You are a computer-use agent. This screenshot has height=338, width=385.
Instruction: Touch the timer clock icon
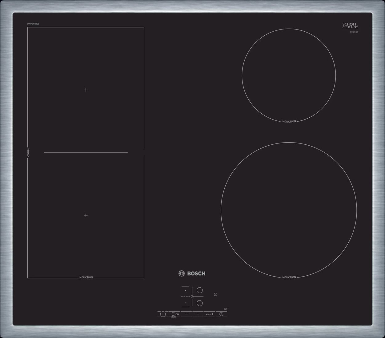[x=221, y=314]
